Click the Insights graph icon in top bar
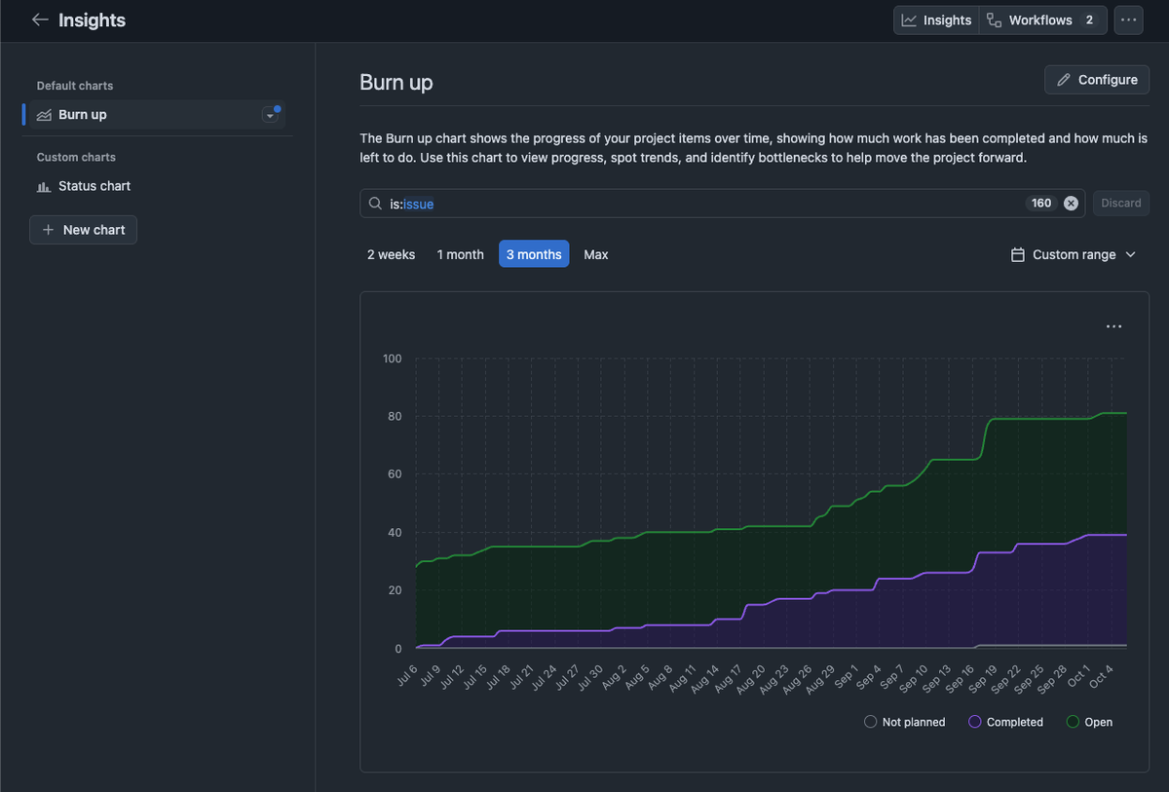The height and width of the screenshot is (792, 1169). point(909,20)
